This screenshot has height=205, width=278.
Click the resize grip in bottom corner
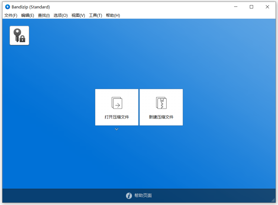pos(273,200)
